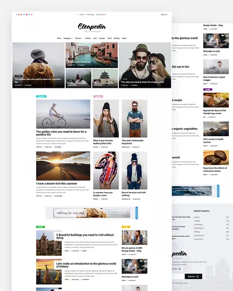Open 'Experience the effects of miraculous stones'

[x=215, y=169]
